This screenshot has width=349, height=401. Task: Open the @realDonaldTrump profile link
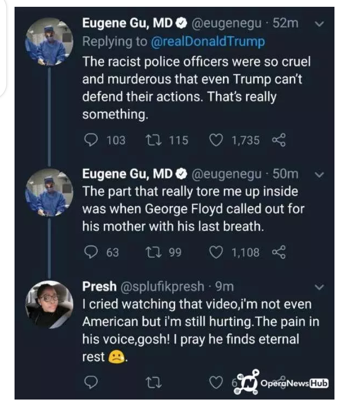(208, 41)
